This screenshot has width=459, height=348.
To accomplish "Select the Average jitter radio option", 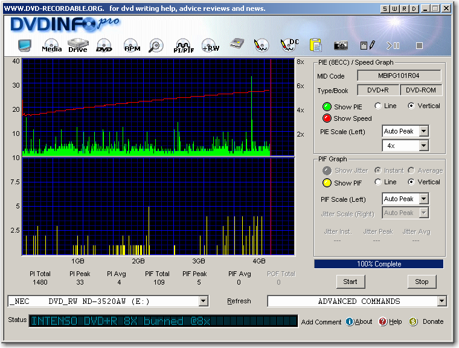I will [411, 170].
